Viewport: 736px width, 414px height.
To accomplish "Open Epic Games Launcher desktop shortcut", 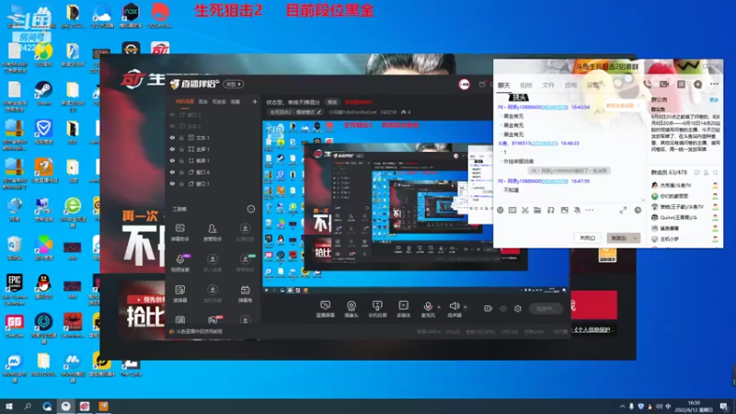I will 15,290.
